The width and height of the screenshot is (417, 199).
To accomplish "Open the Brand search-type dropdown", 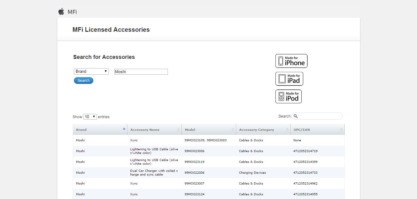I will click(91, 71).
